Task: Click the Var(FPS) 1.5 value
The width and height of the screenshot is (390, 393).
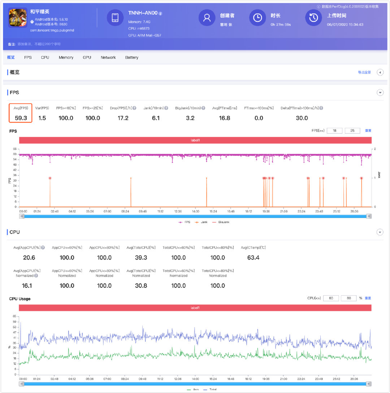Action: tap(42, 118)
